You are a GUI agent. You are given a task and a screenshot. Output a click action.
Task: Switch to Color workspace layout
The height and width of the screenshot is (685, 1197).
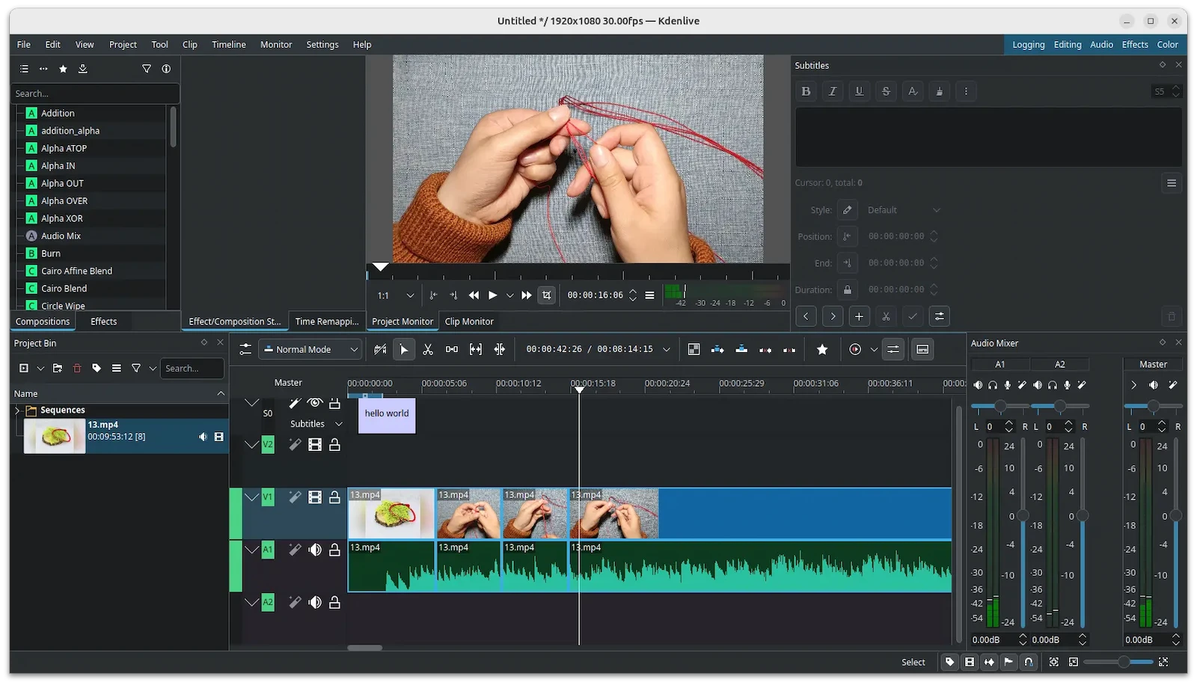1167,45
